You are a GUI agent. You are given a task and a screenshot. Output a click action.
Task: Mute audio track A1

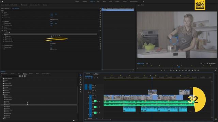click(95, 101)
